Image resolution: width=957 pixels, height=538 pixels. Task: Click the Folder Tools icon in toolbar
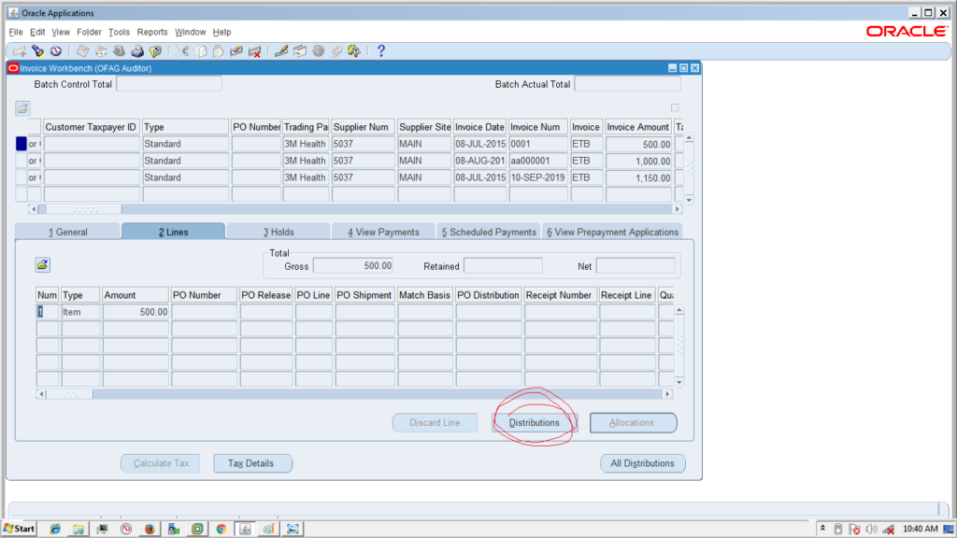click(354, 51)
